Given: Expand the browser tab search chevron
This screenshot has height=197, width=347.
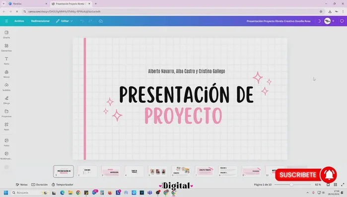Looking at the screenshot, I should tap(3, 3).
